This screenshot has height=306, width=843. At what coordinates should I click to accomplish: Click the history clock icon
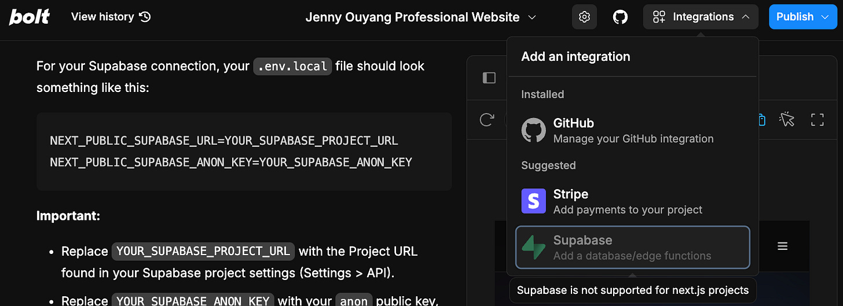[145, 17]
